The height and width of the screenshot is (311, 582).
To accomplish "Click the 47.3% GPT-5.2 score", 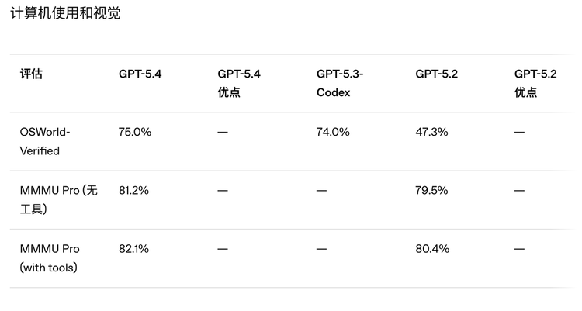I will click(x=431, y=133).
